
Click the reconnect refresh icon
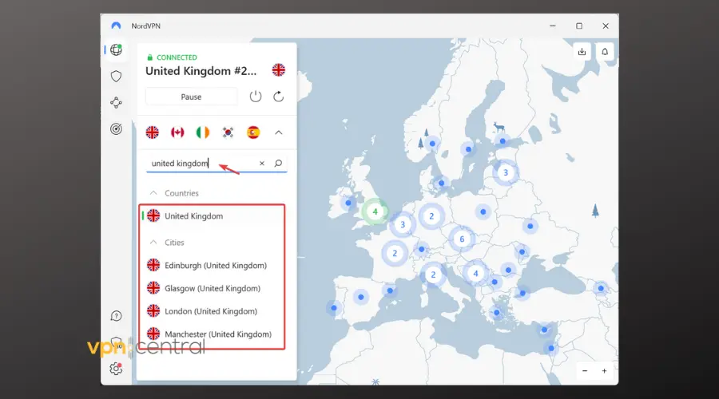click(278, 97)
